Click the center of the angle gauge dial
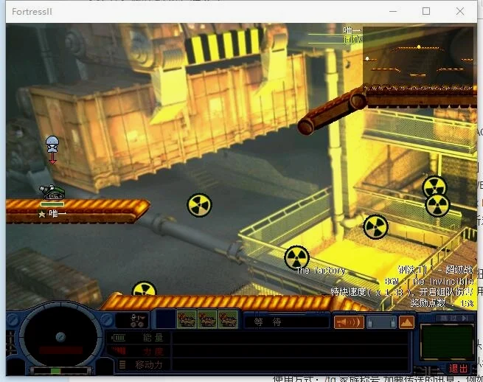The width and height of the screenshot is (483, 382). pos(60,337)
